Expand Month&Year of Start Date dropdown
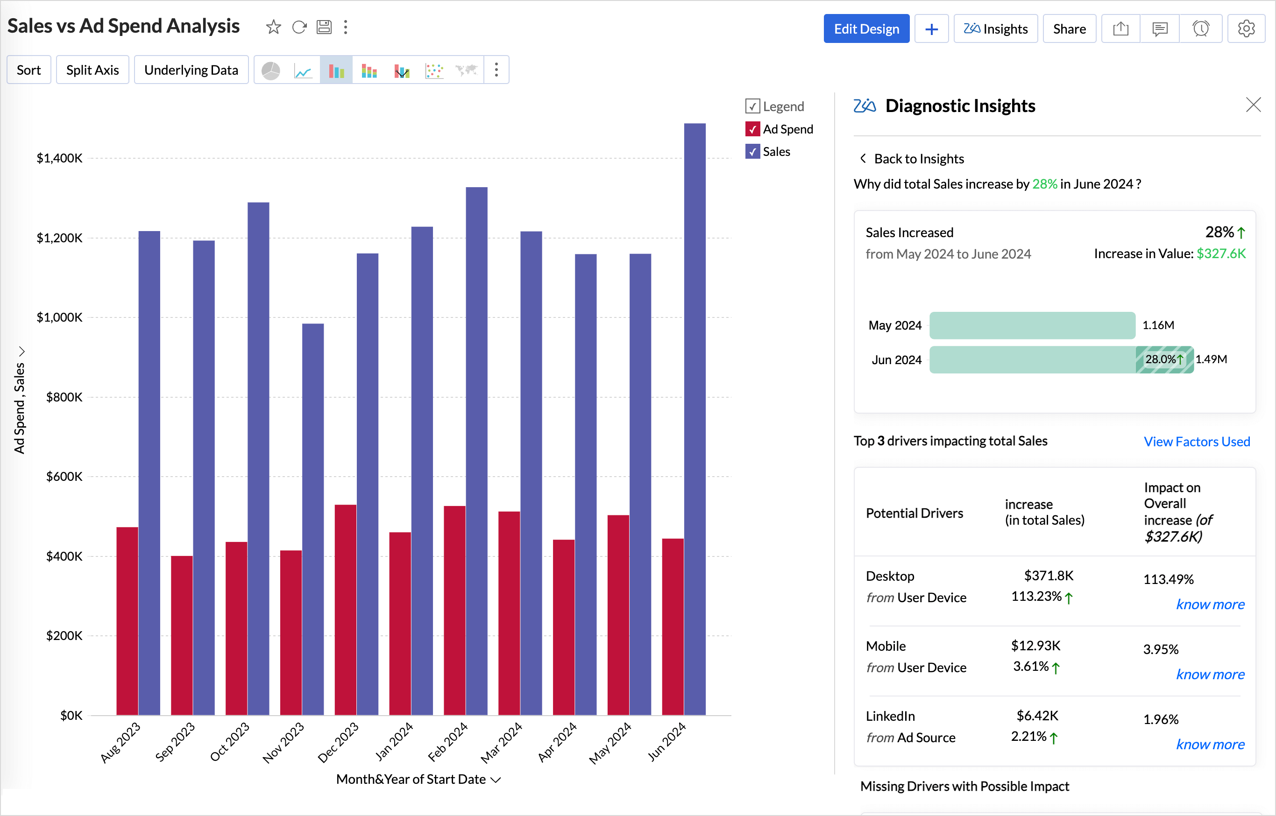This screenshot has height=816, width=1276. 496,780
